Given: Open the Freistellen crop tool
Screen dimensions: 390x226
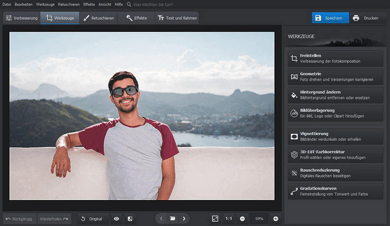Looking at the screenshot, I should pos(335,59).
